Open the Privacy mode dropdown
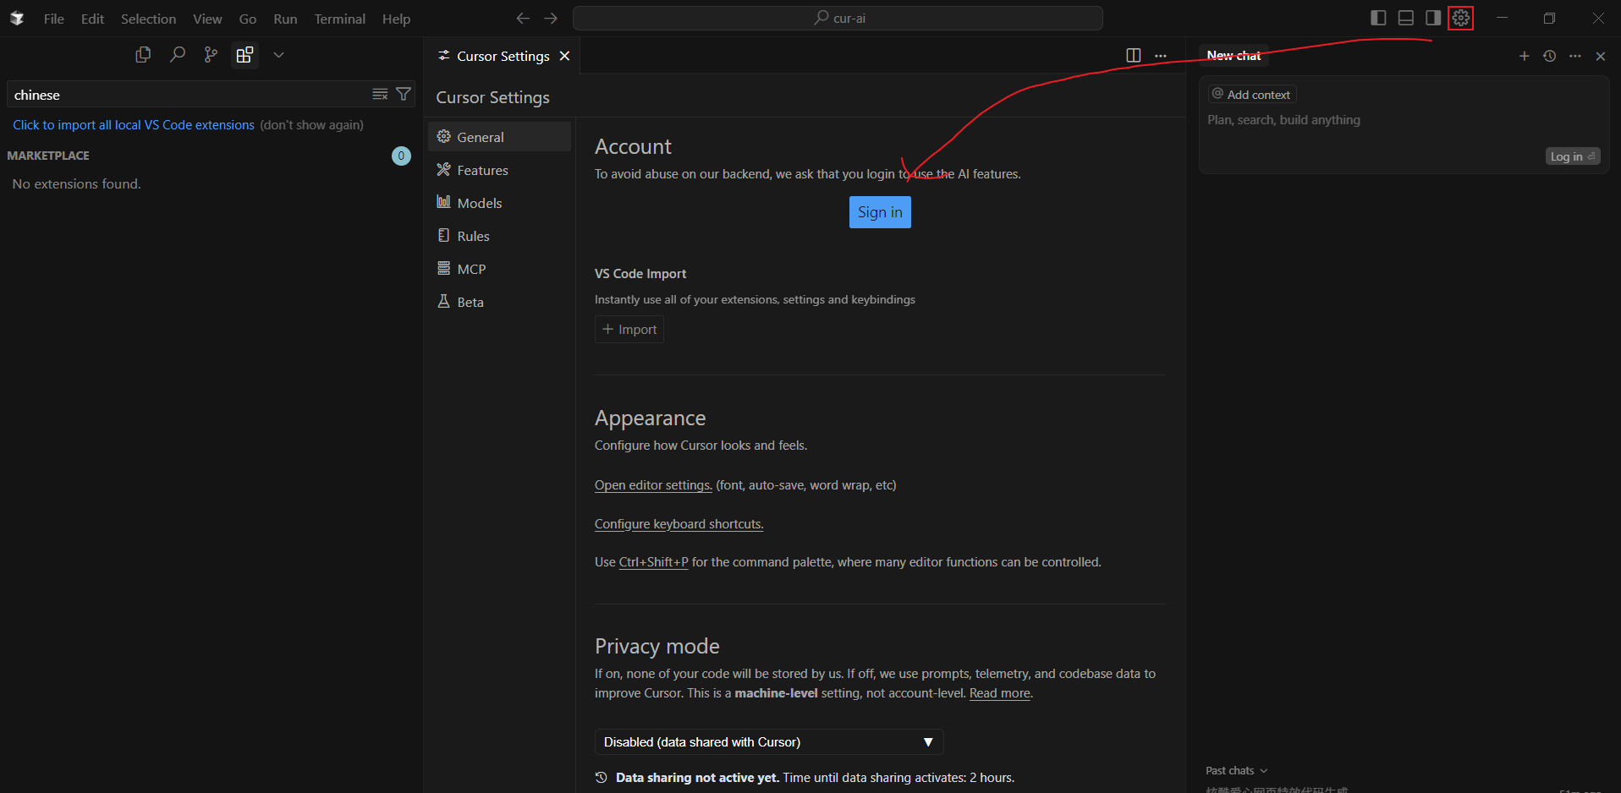 point(769,742)
